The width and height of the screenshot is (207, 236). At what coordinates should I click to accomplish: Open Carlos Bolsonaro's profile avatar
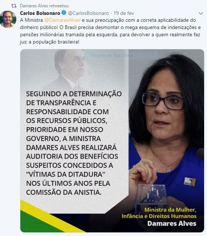(x=8, y=19)
